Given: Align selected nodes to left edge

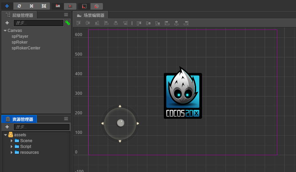Looking at the screenshot, I should click(106, 23).
